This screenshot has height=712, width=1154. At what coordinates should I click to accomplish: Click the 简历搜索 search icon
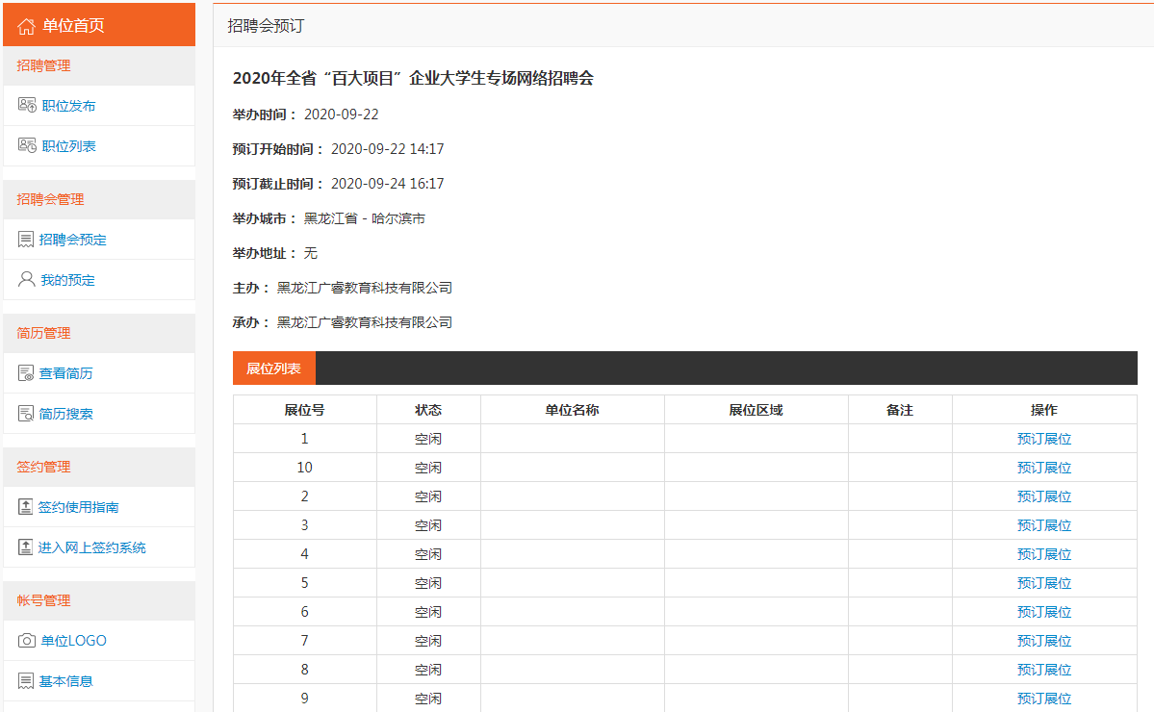26,414
